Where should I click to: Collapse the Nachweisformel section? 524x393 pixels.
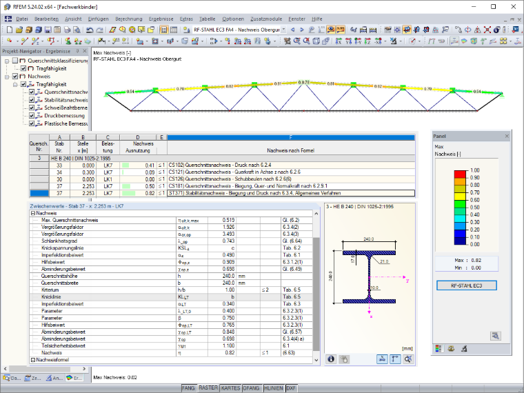coord(33,360)
